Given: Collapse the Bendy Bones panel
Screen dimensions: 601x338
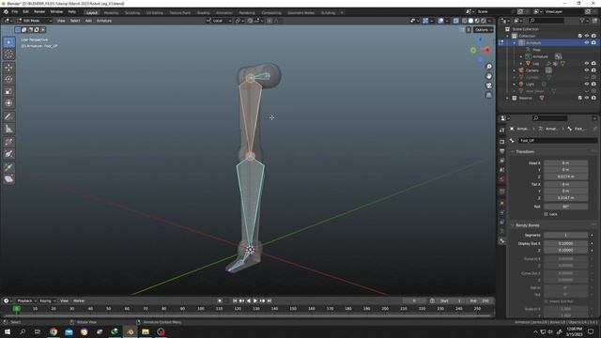Looking at the screenshot, I should (x=527, y=225).
